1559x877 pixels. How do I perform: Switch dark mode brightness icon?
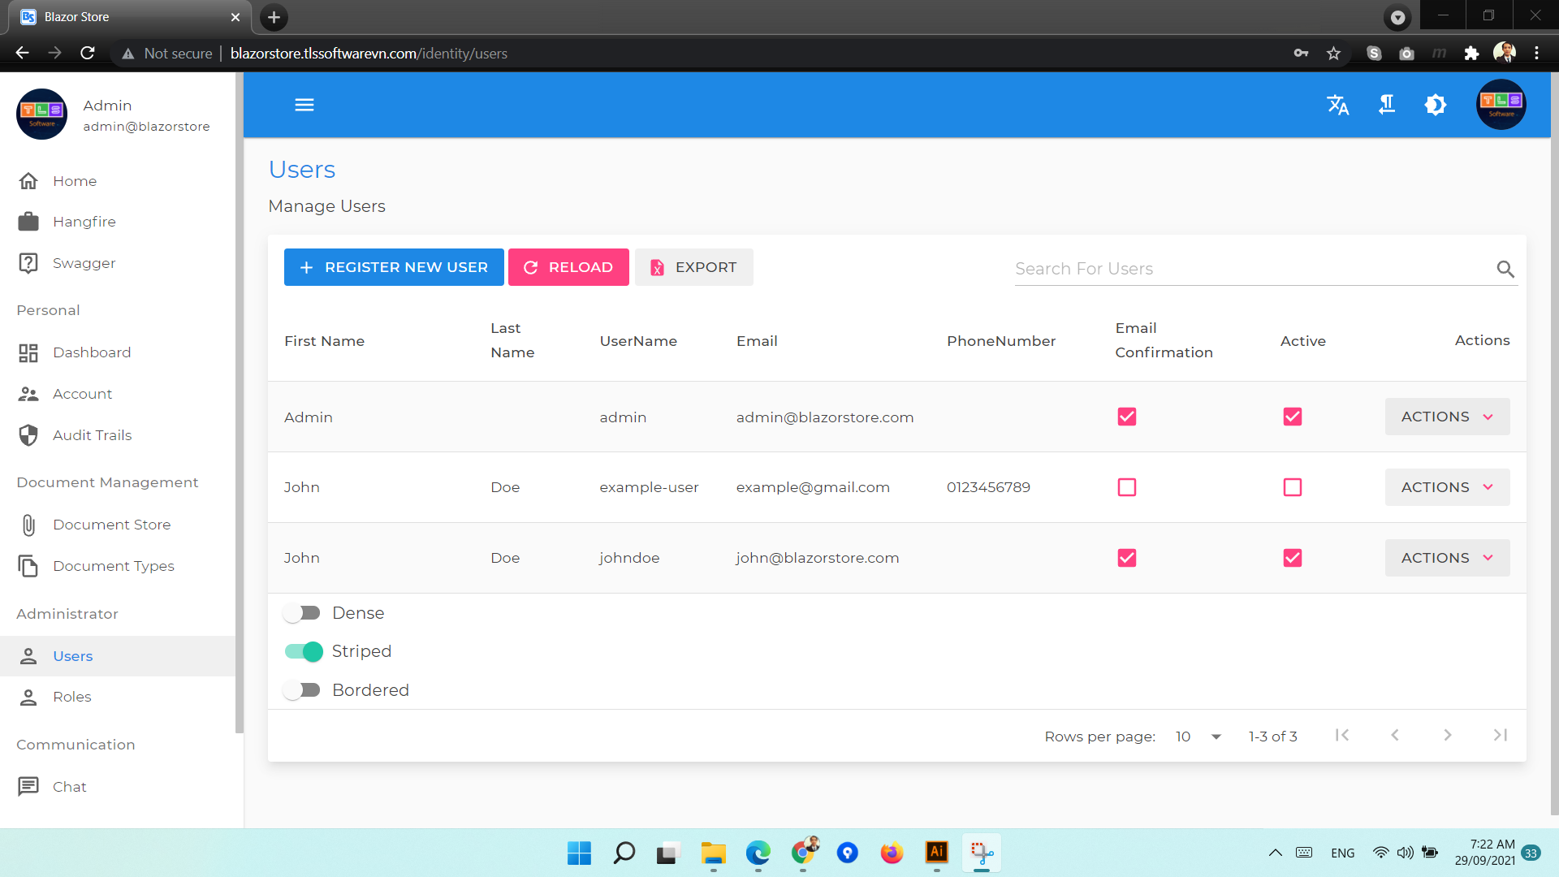[x=1435, y=105]
